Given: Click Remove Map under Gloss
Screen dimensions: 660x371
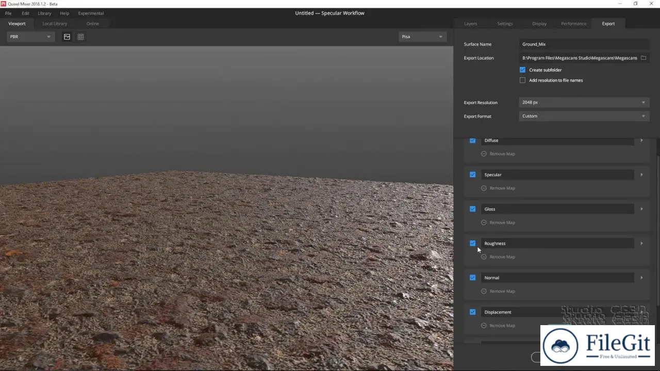Looking at the screenshot, I should (502, 223).
